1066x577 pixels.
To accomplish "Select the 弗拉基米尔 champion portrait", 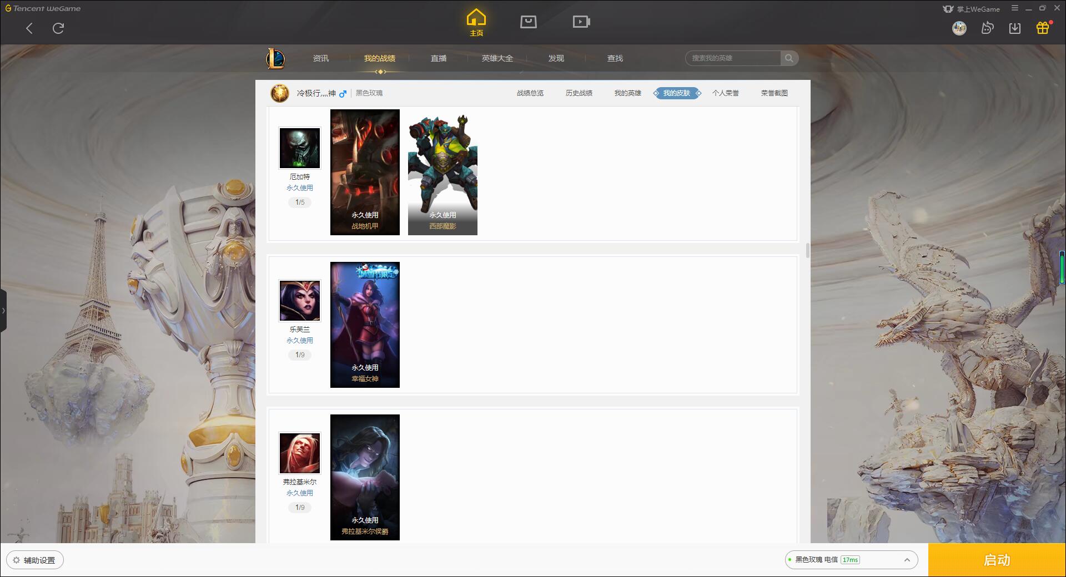I will [x=300, y=453].
